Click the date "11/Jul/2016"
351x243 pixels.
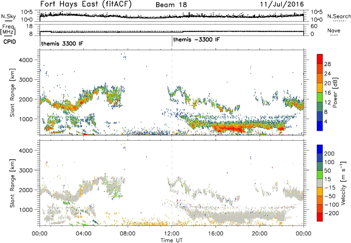282,4
